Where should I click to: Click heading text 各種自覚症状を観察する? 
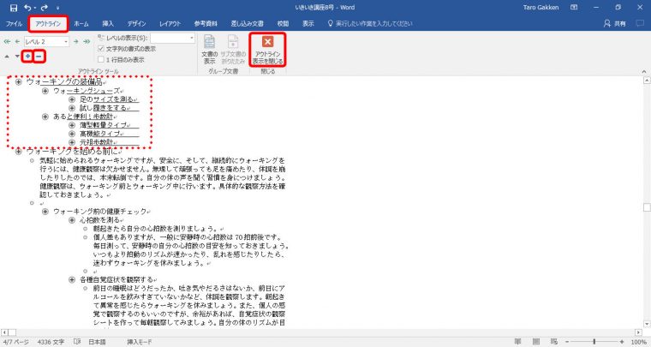[116, 280]
